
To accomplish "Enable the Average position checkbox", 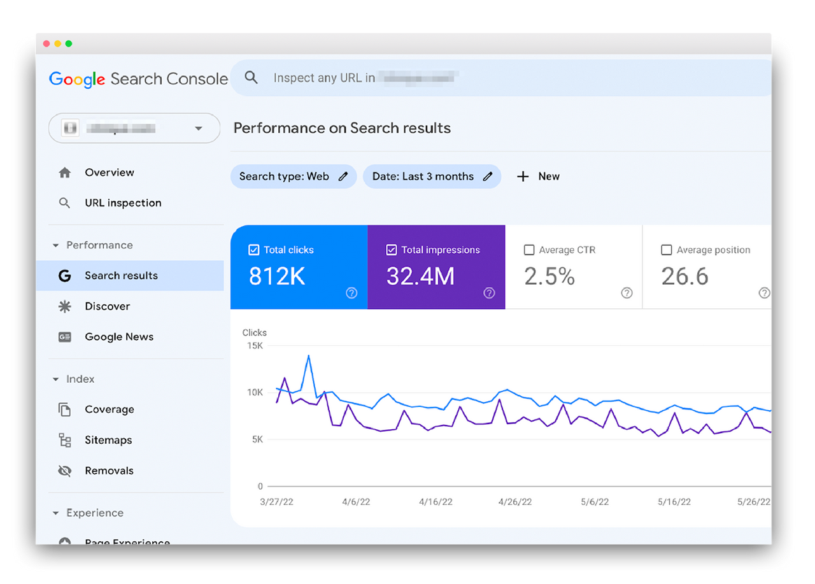I will (x=666, y=250).
